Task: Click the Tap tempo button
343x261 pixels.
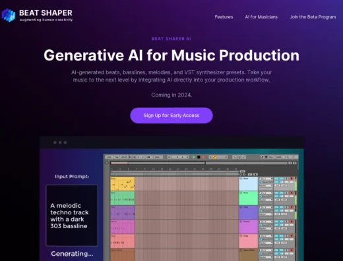Action: (117, 157)
